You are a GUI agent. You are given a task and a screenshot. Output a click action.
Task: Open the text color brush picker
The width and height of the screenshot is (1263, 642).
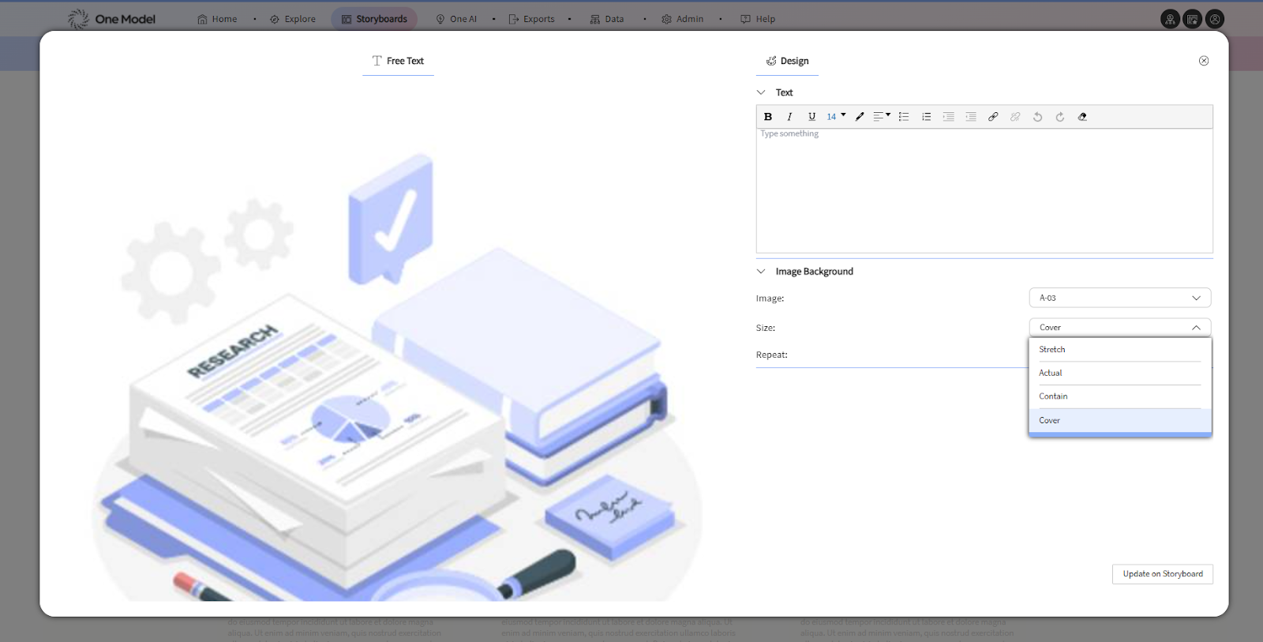[860, 117]
